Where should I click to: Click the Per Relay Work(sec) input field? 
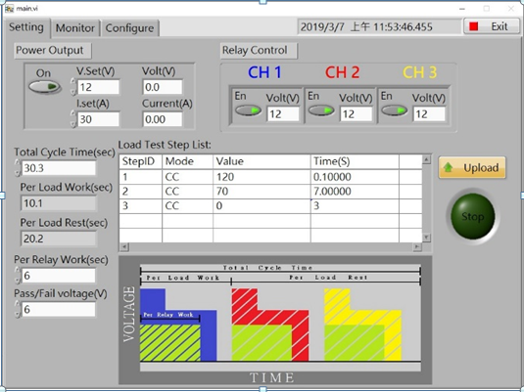[x=59, y=276]
